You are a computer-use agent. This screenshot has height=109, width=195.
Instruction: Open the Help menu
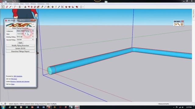pos(48,4)
